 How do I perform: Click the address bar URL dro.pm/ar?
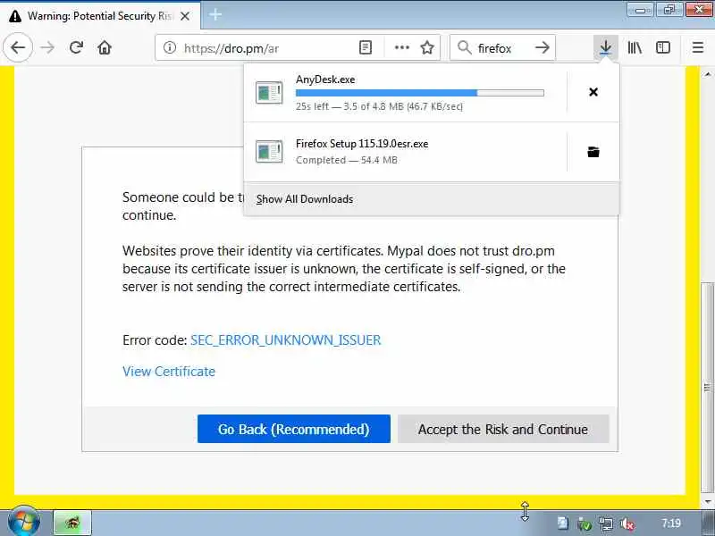coord(231,48)
